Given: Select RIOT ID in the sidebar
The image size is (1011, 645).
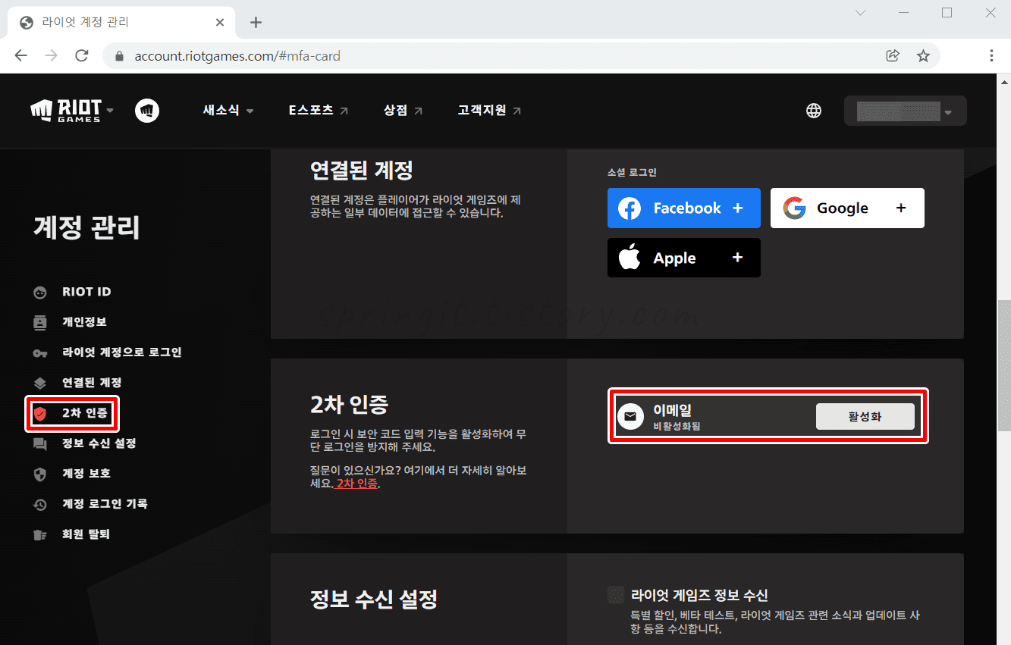Looking at the screenshot, I should [x=86, y=292].
